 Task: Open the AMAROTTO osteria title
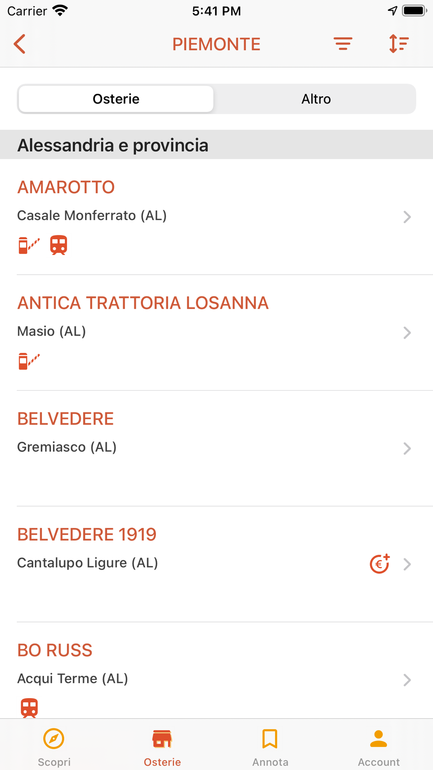[x=66, y=187]
